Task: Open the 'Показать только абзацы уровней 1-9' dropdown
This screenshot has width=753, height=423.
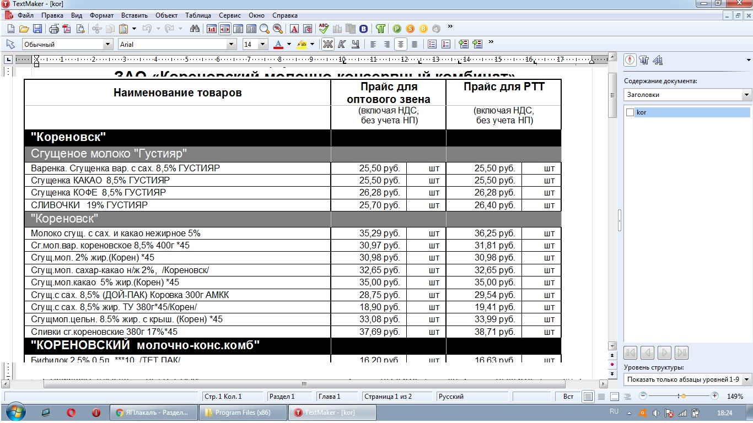Action: tap(747, 379)
